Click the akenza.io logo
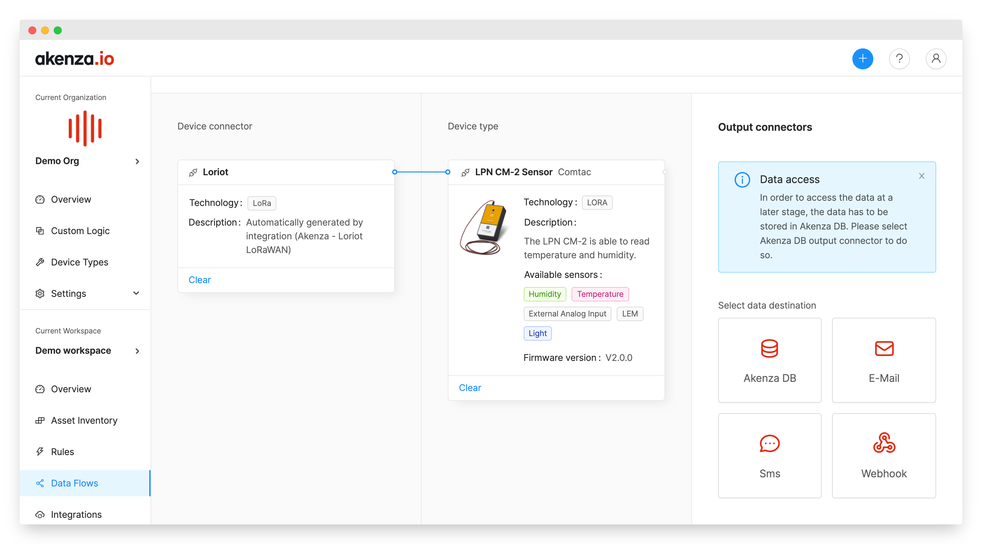 point(75,59)
